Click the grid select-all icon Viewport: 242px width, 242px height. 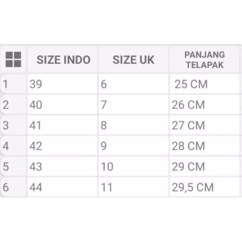tap(13, 59)
